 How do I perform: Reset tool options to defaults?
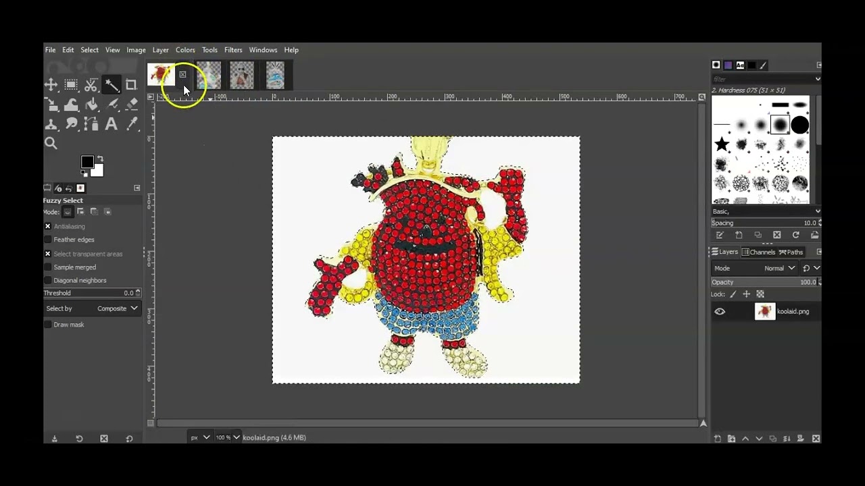[x=129, y=439]
